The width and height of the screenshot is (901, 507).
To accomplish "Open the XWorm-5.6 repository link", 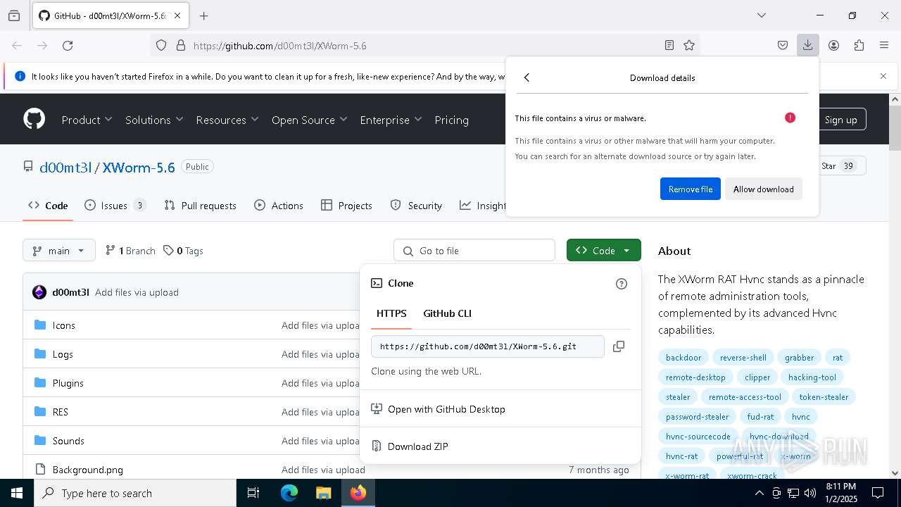I will 139,167.
